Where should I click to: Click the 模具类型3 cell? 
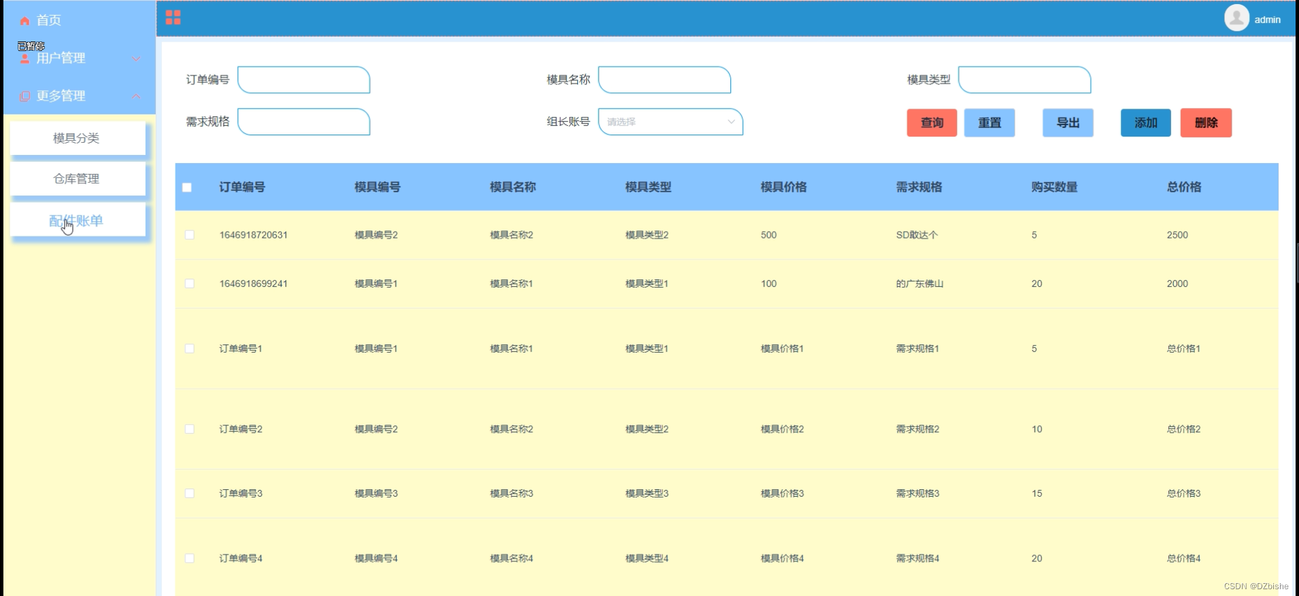point(647,493)
